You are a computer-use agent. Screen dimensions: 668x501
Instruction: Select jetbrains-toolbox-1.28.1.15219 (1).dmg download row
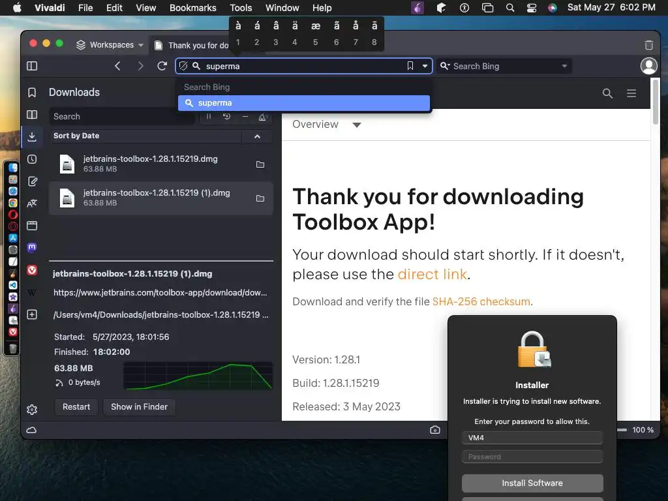[161, 198]
